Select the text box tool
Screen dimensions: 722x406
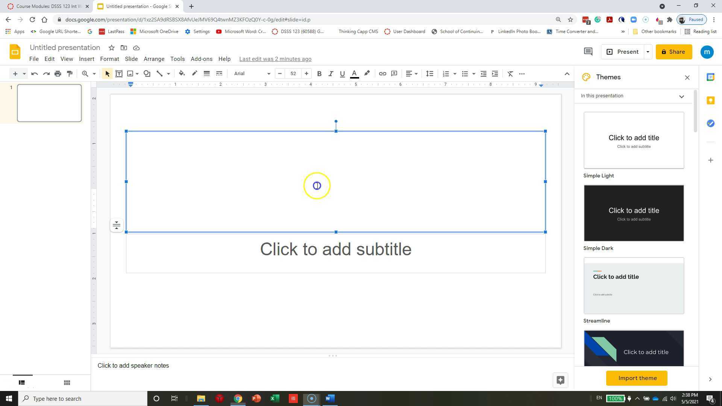119,73
